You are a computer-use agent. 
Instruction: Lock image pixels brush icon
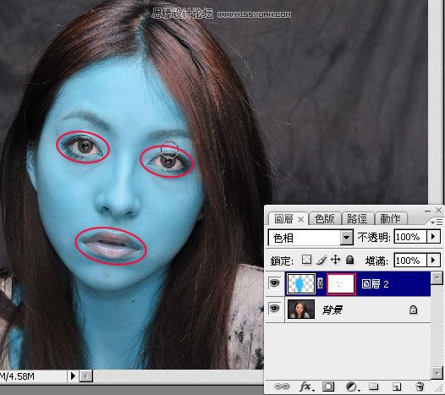[x=321, y=260]
